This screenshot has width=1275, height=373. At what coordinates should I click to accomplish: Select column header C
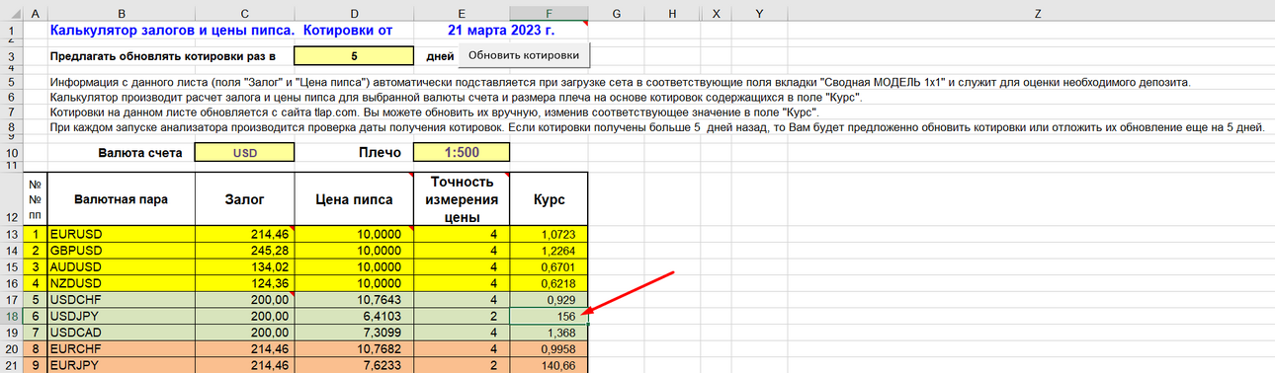244,13
